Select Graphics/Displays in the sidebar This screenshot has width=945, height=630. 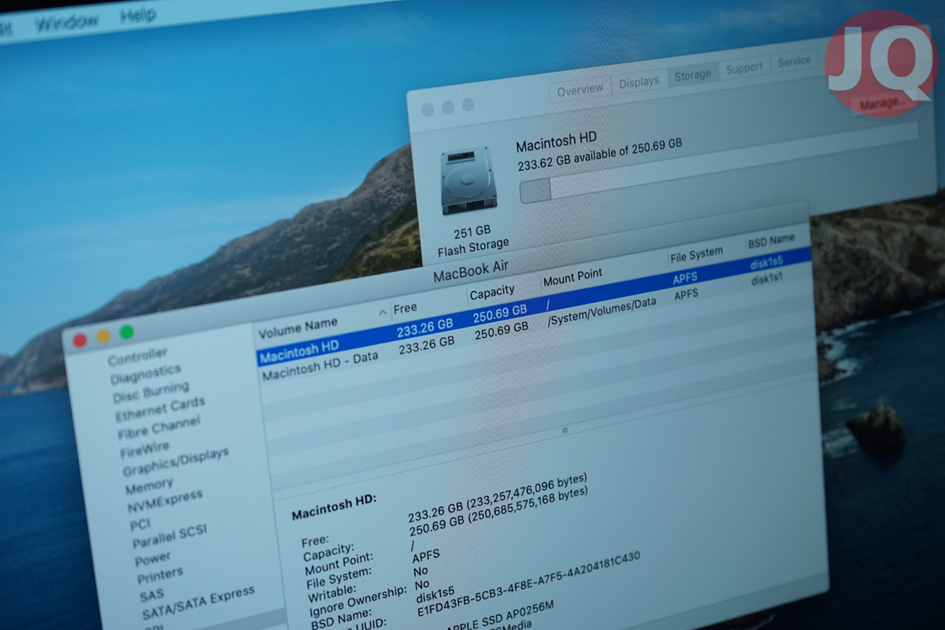point(176,462)
